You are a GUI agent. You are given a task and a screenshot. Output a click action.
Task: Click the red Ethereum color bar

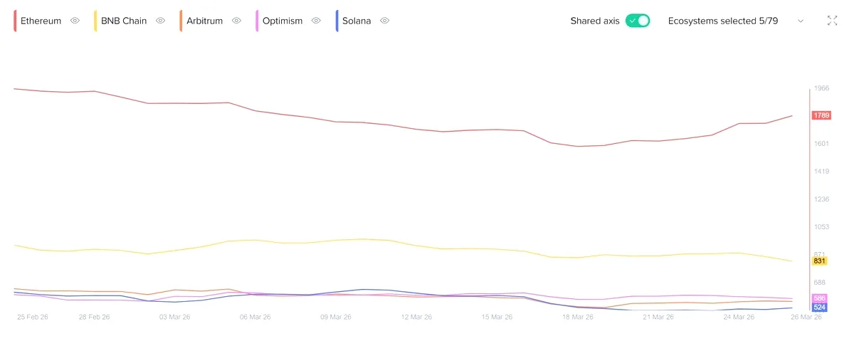coord(15,21)
